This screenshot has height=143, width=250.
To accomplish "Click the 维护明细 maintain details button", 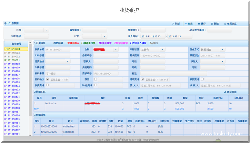I will tap(230, 92).
